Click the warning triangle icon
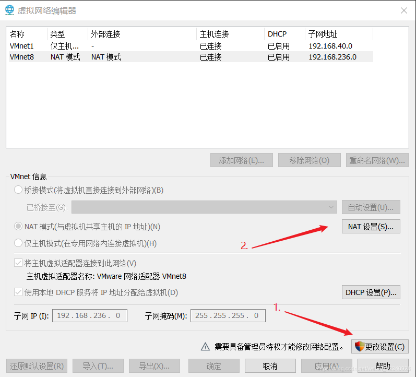The width and height of the screenshot is (416, 377). (205, 347)
